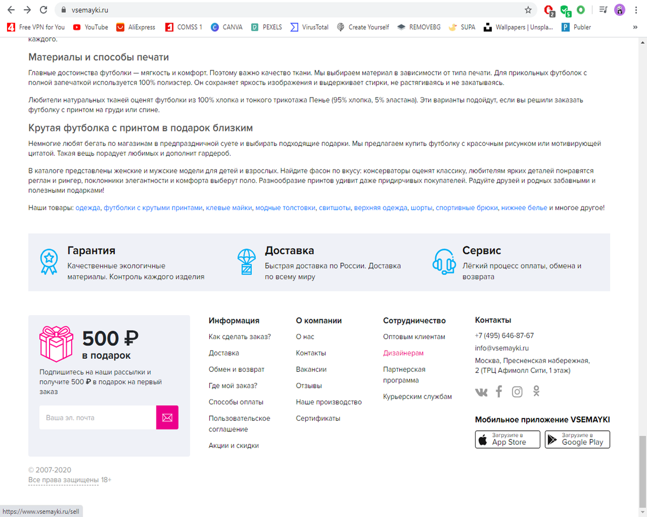The image size is (647, 517).
Task: Open the media control toolbar icon
Action: 603,10
